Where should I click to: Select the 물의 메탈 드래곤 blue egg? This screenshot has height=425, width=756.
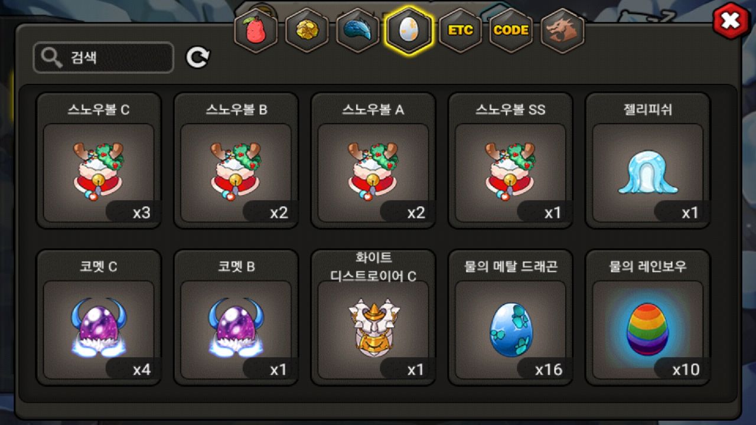click(510, 318)
